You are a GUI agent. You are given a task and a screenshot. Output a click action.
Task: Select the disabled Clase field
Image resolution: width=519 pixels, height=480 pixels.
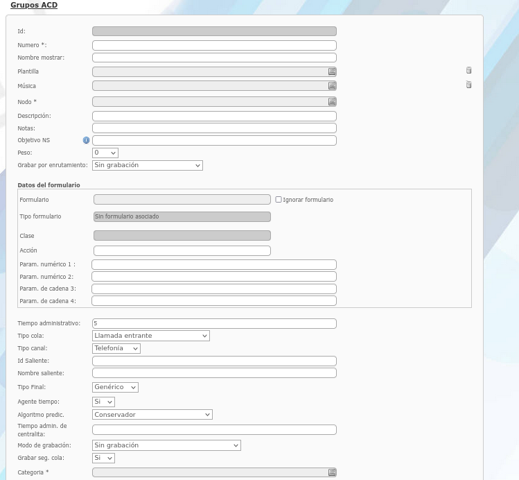coord(182,236)
